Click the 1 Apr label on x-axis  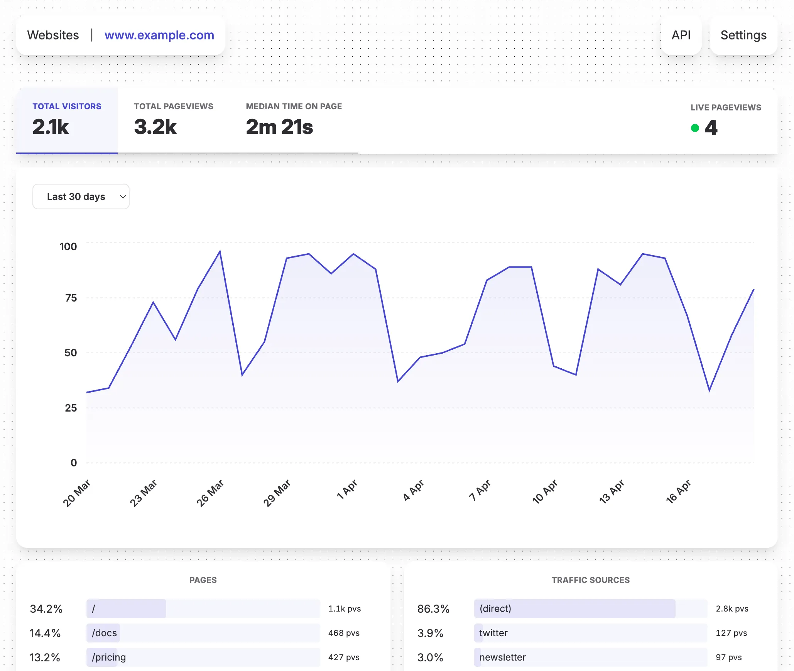coord(347,490)
